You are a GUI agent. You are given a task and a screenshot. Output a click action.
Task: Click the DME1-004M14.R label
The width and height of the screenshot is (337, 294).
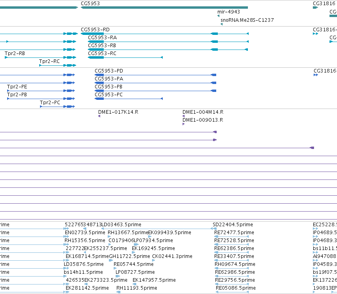pos(203,112)
